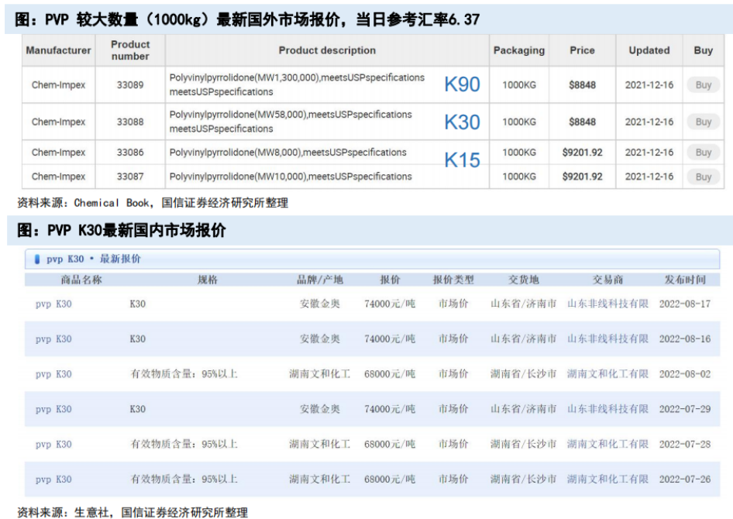This screenshot has width=733, height=519.
Task: Click the MW1,300,000 Polyvinylpyrrolidone description
Action: [x=297, y=84]
